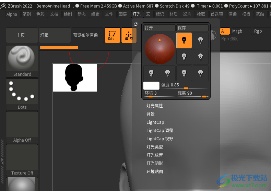Open the 笔触 stroke menu
This screenshot has width=271, height=191.
pyautogui.click(x=260, y=14)
